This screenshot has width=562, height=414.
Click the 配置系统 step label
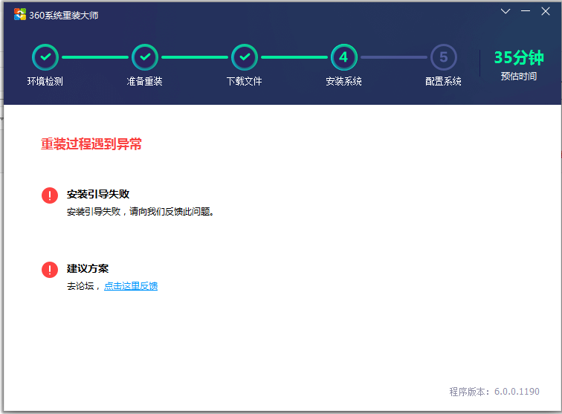443,81
